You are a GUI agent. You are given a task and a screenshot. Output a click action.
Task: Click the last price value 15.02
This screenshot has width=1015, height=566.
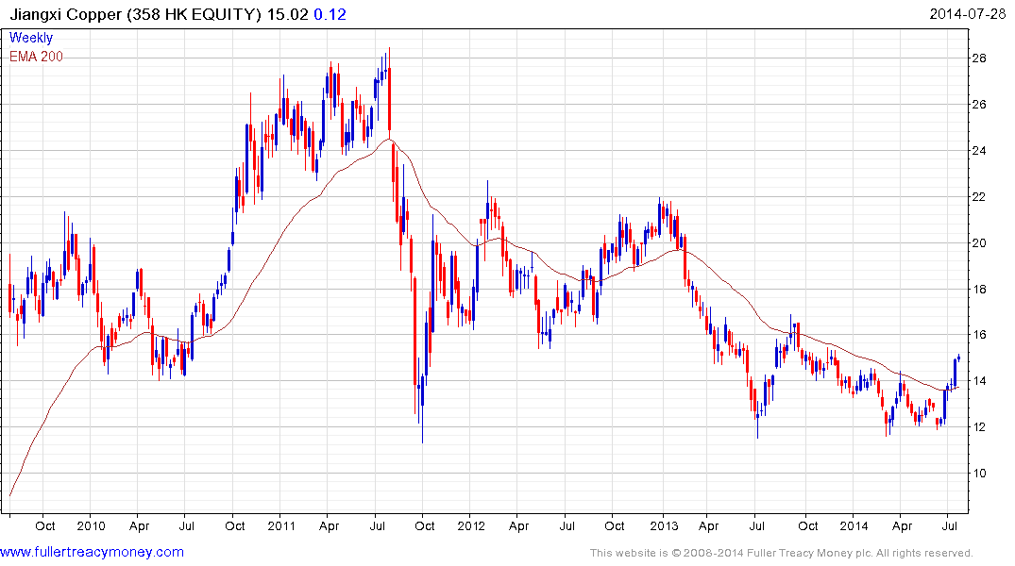(287, 14)
